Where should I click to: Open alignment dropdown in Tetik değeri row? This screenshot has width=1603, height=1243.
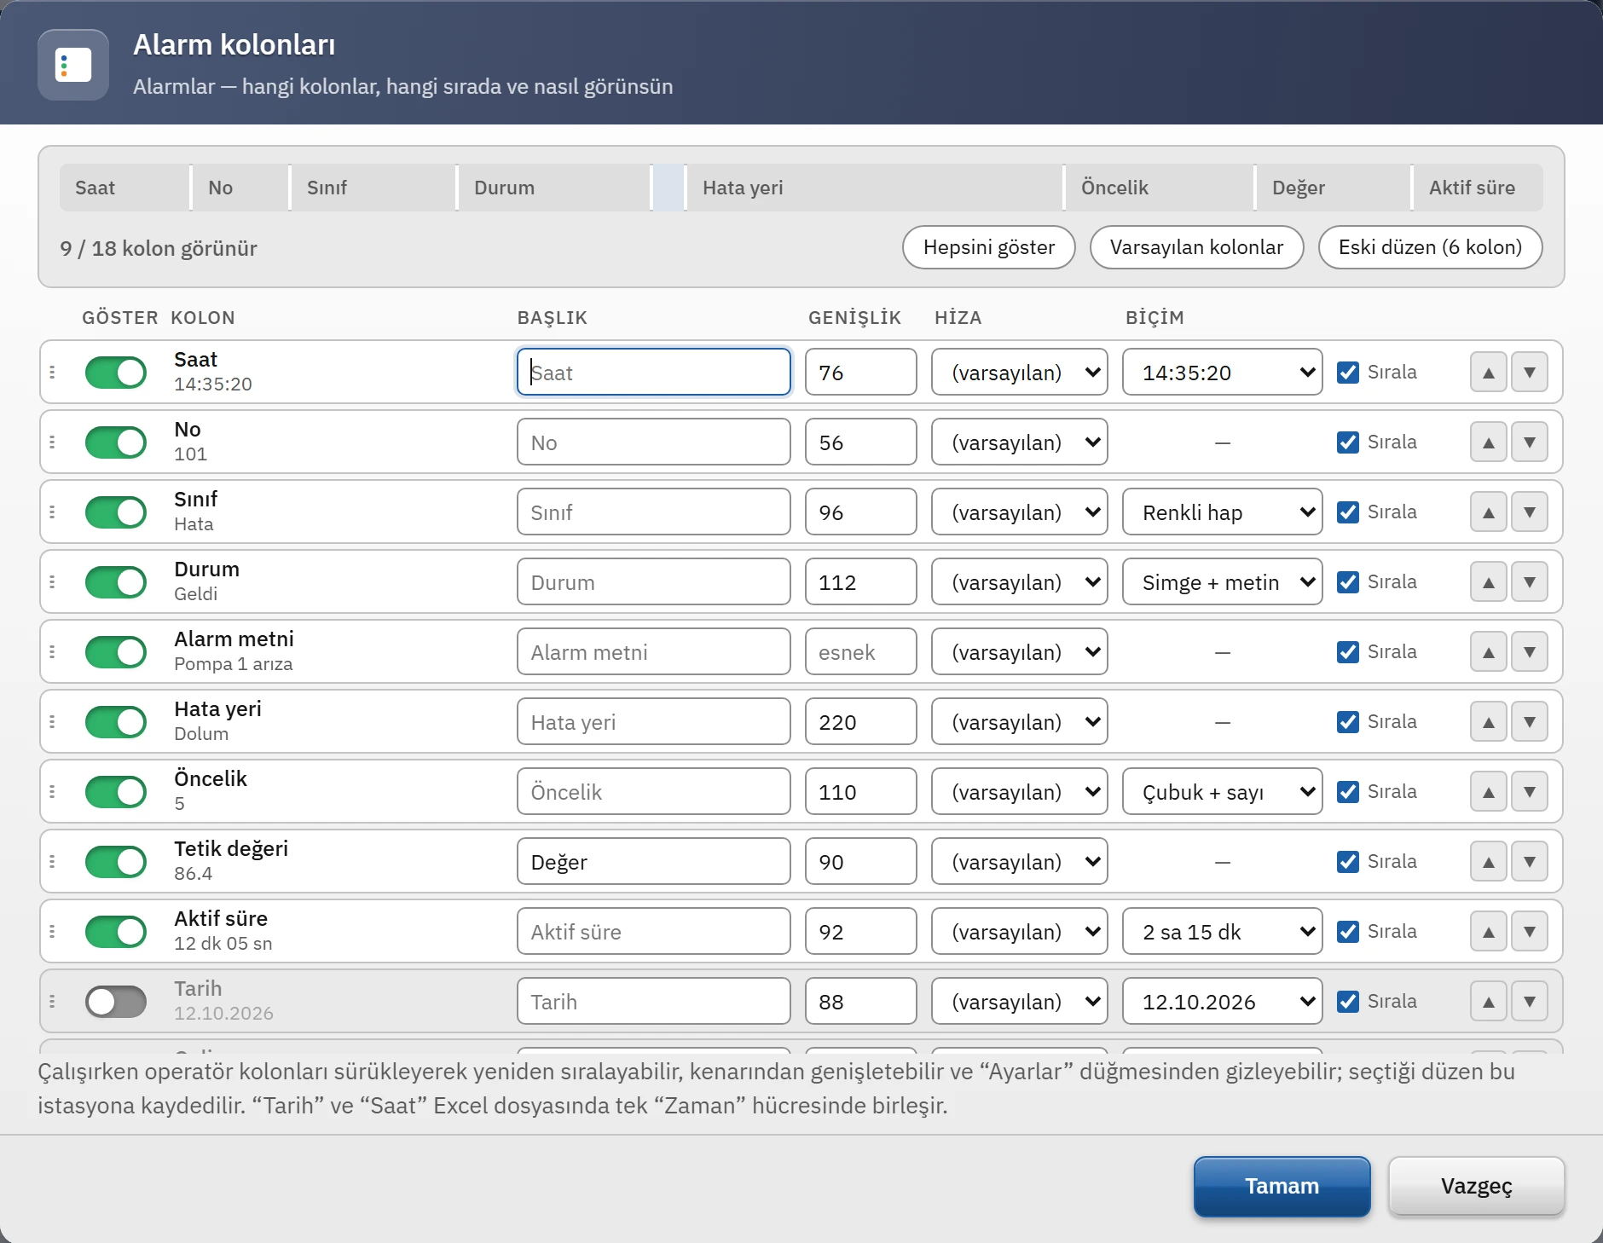point(1019,862)
